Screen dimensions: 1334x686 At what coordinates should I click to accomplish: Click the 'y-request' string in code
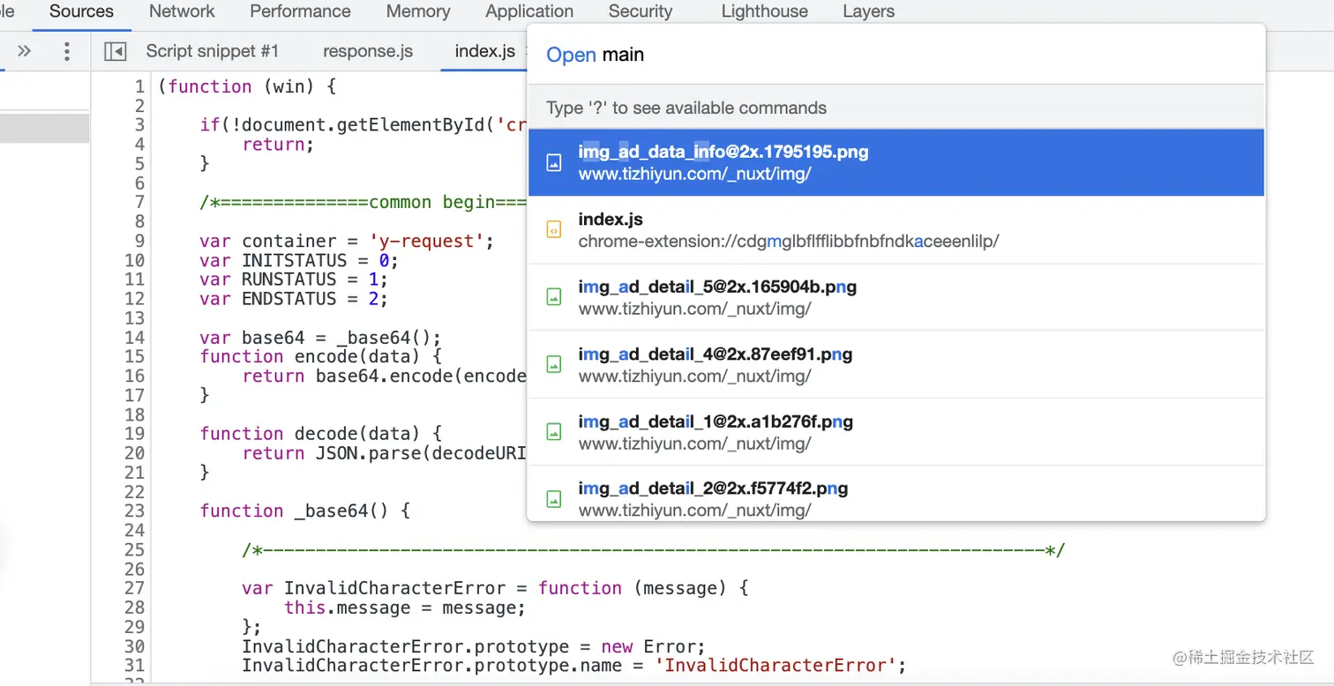point(425,241)
